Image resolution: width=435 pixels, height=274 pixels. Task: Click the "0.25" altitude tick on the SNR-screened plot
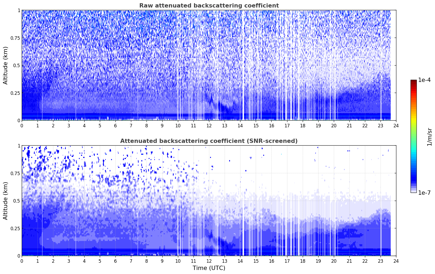(x=15, y=228)
